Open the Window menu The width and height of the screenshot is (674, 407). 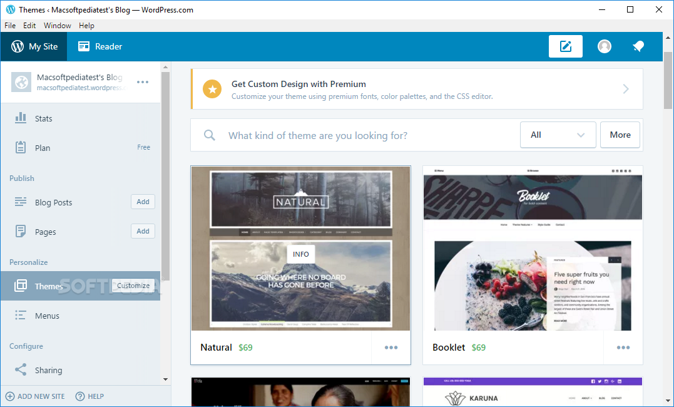click(x=57, y=26)
